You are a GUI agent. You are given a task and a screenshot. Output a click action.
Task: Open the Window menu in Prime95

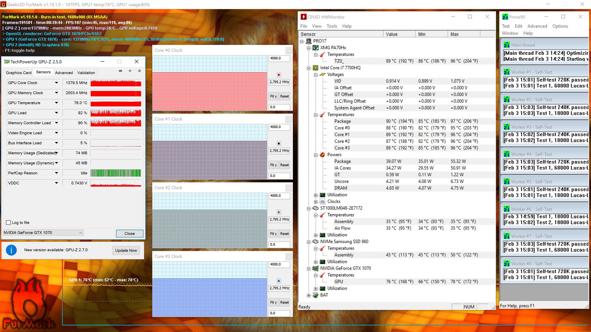(510, 33)
